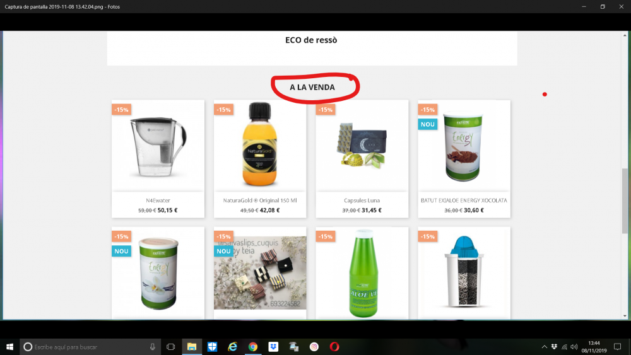Image resolution: width=631 pixels, height=355 pixels.
Task: Click the blue NOU badge on Batut Exialoe chocolate card
Action: point(427,124)
